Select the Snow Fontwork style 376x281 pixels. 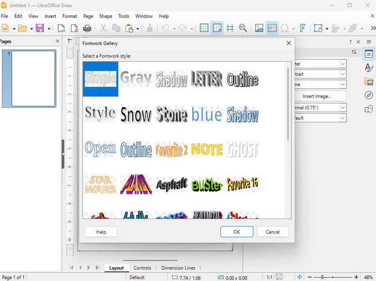click(136, 114)
